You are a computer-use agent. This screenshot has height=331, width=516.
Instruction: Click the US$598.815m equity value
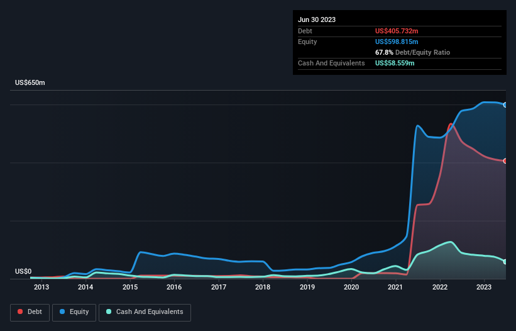pos(397,42)
